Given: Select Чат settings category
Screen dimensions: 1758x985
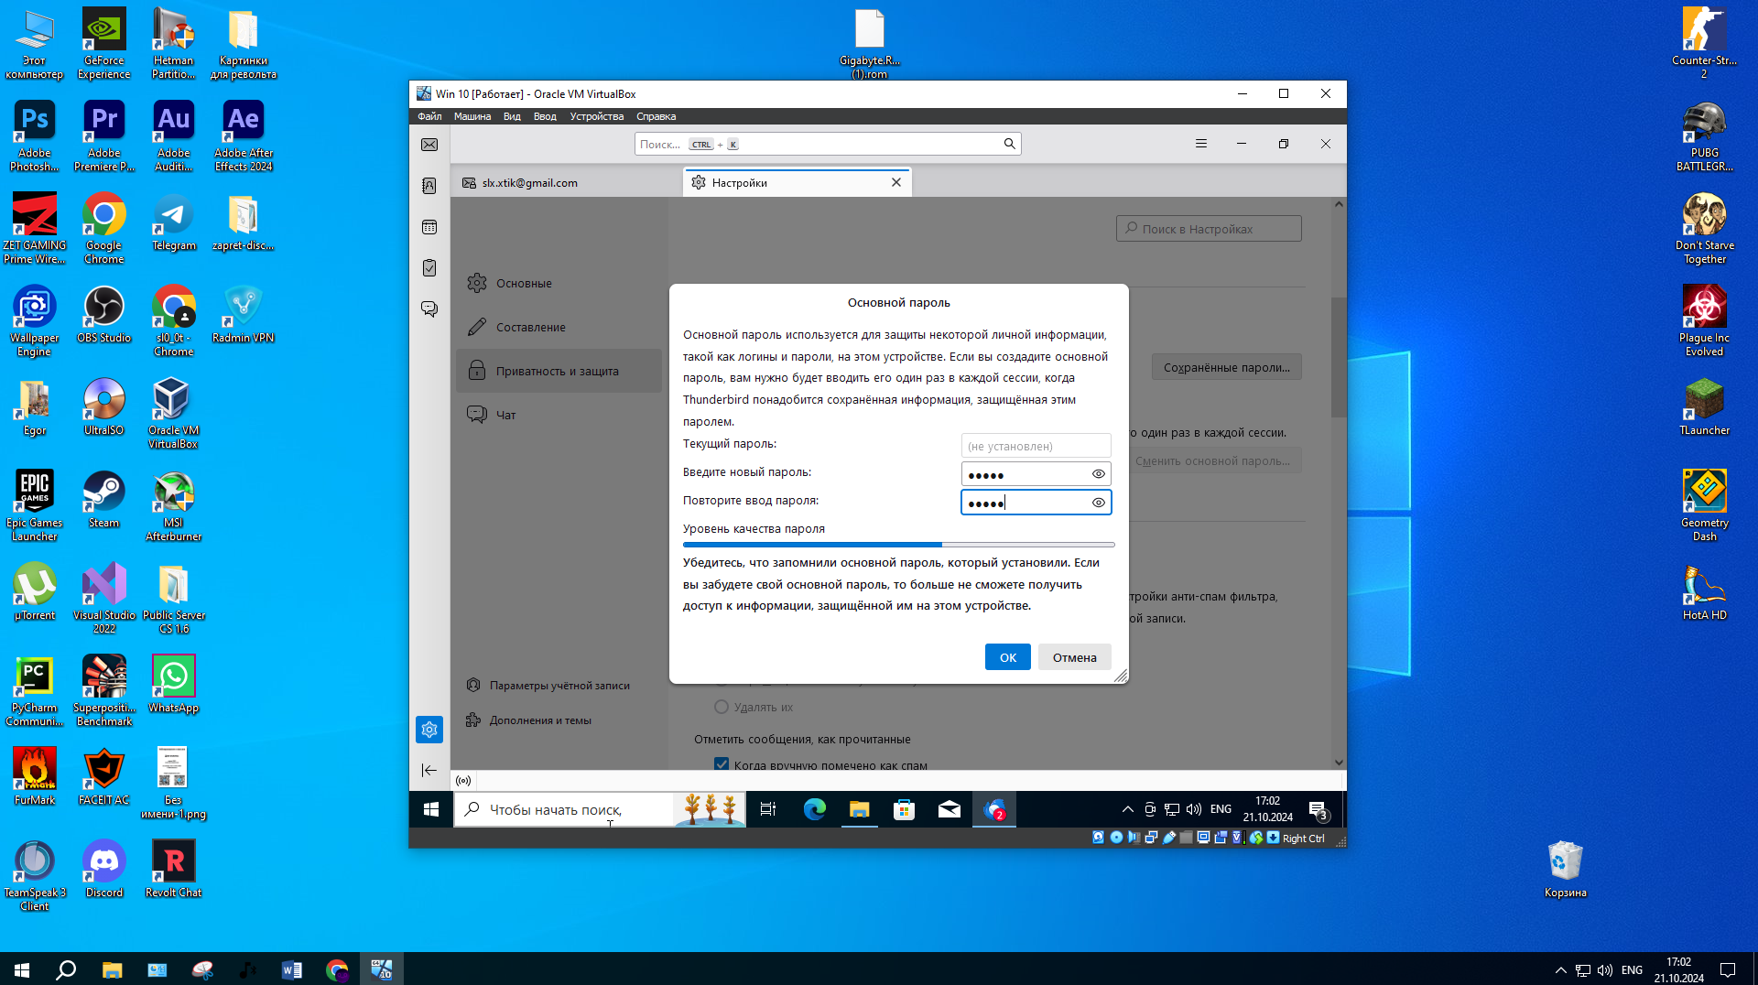Looking at the screenshot, I should point(559,415).
